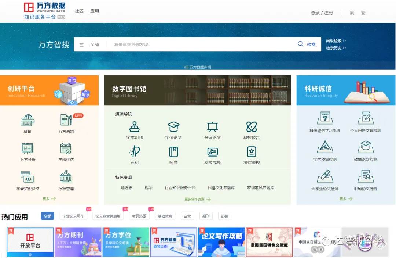Open the 万方分析 presentation board icon

pos(27,148)
